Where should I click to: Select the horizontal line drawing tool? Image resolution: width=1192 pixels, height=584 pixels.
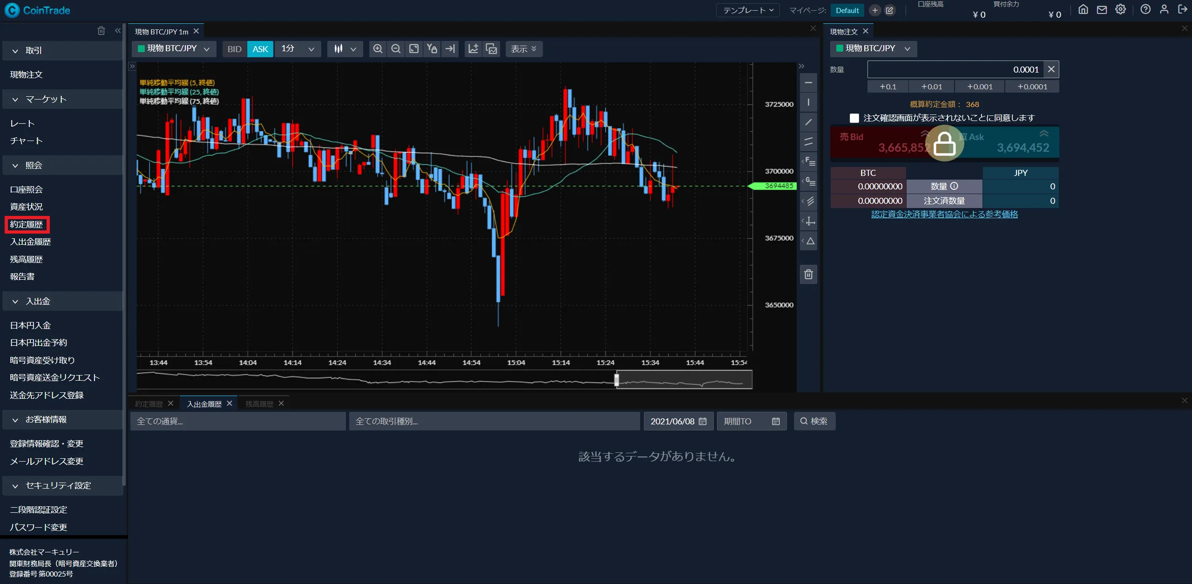[x=808, y=83]
